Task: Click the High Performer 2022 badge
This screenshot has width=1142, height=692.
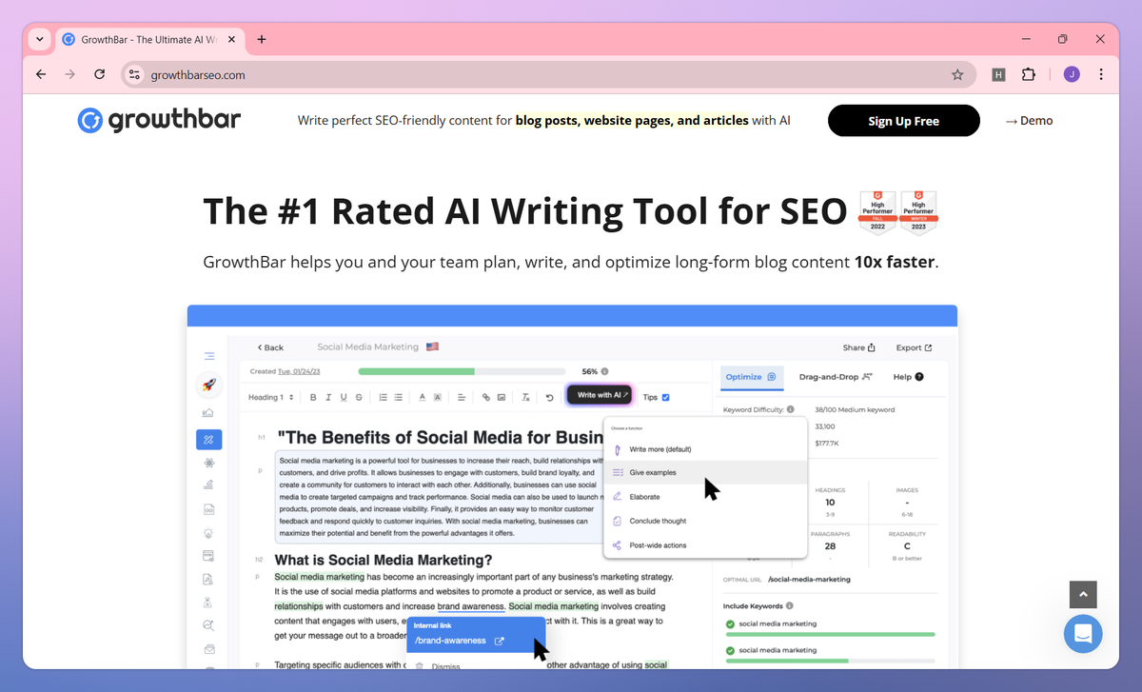Action: pyautogui.click(x=877, y=211)
